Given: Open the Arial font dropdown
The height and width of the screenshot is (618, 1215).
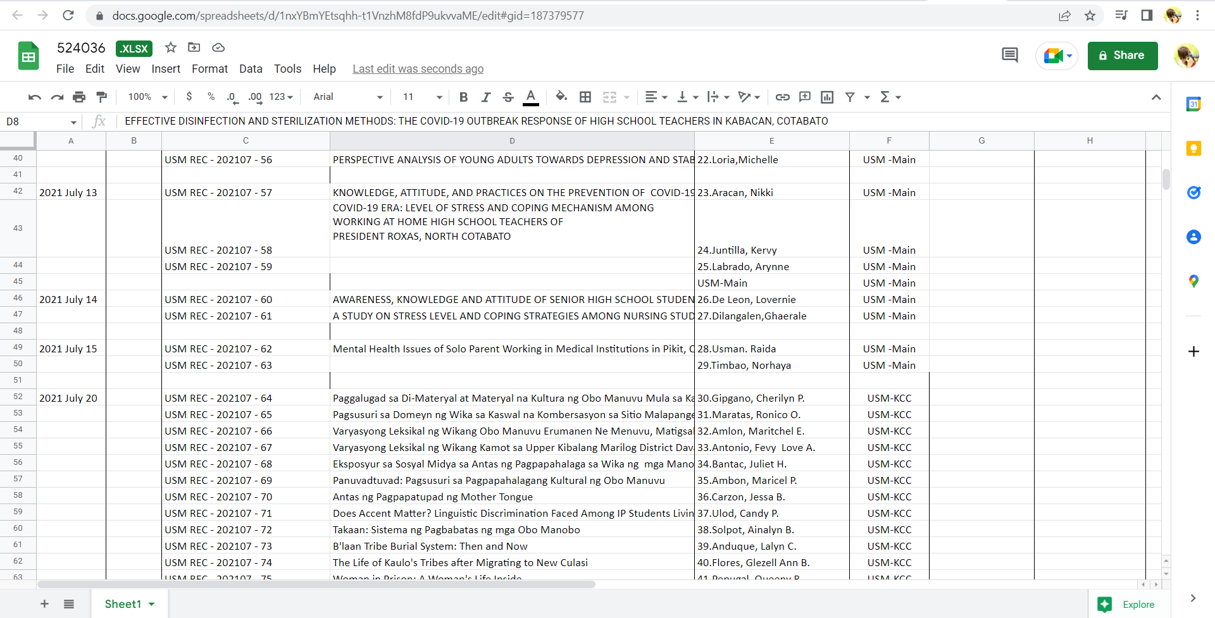Looking at the screenshot, I should (x=348, y=97).
